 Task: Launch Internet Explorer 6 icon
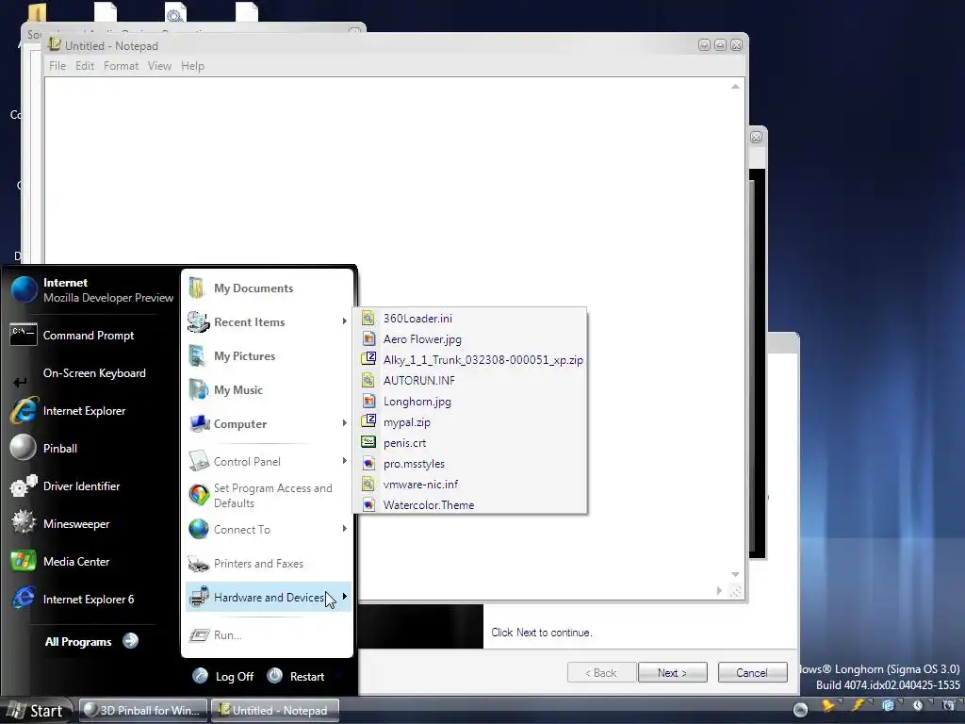(24, 599)
